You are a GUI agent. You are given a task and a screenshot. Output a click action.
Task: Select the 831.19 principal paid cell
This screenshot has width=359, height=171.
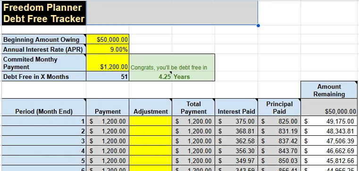tap(279, 131)
